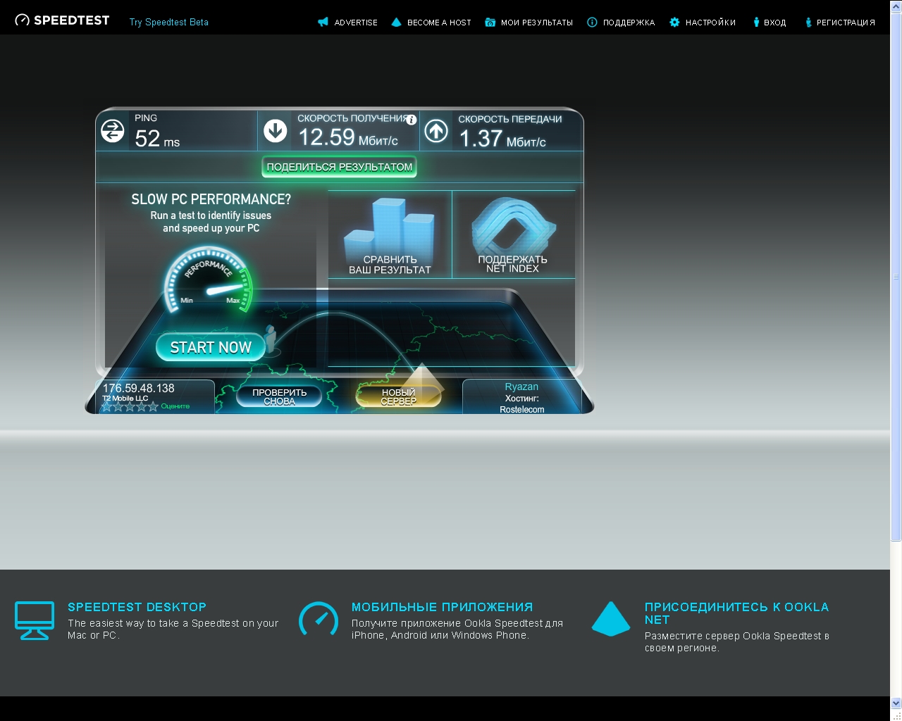Open Поддержка in top navigation

tap(629, 23)
